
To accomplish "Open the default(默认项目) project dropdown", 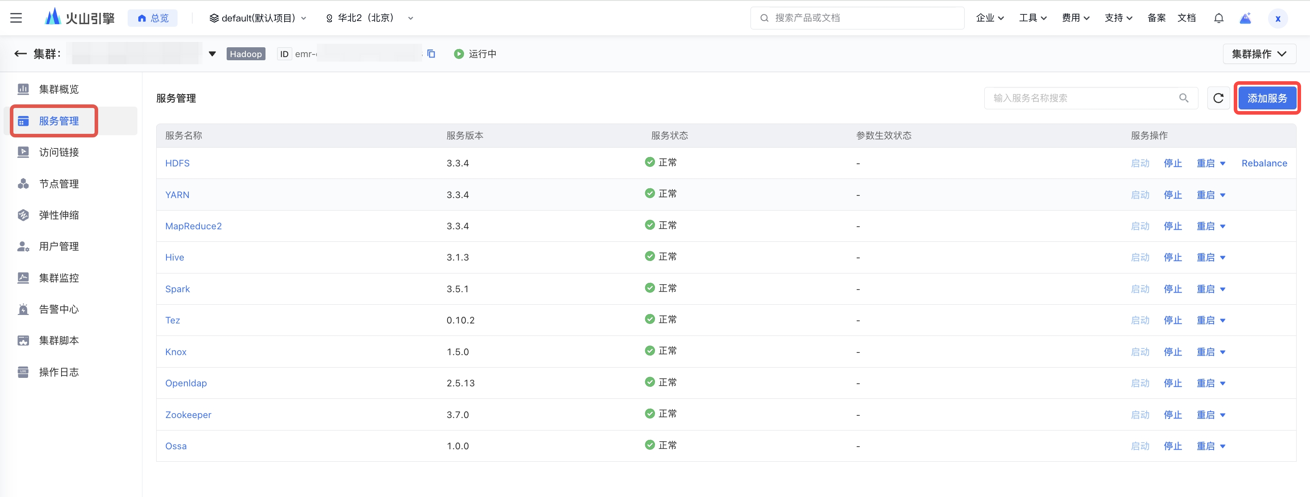I will tap(258, 18).
